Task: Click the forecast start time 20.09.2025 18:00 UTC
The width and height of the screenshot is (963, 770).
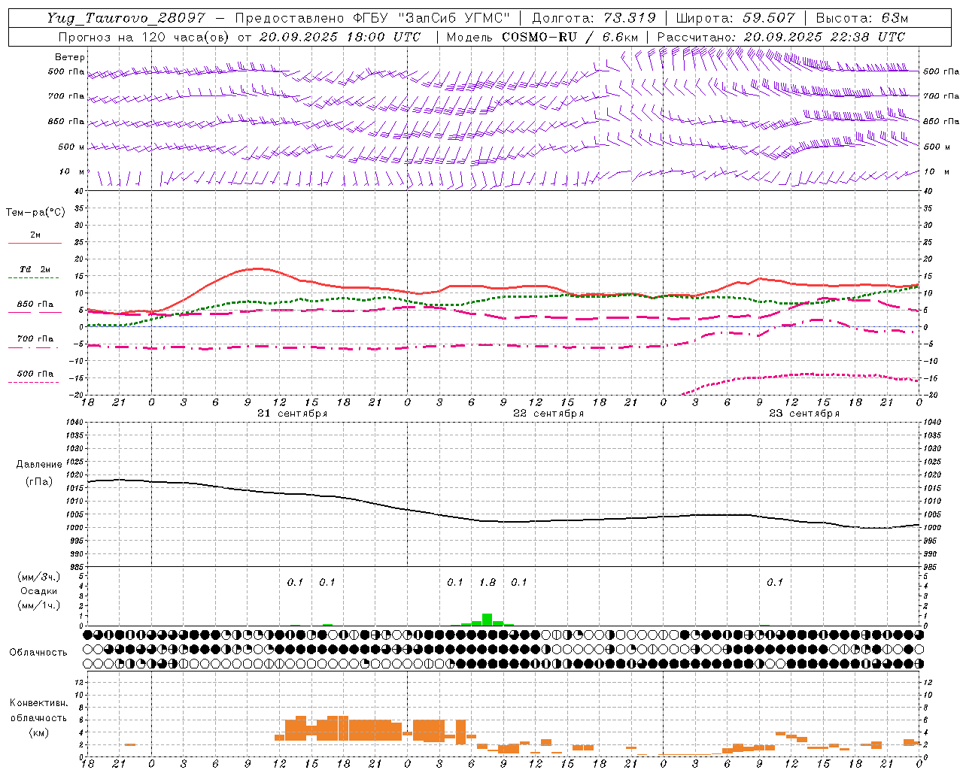Action: tap(340, 37)
